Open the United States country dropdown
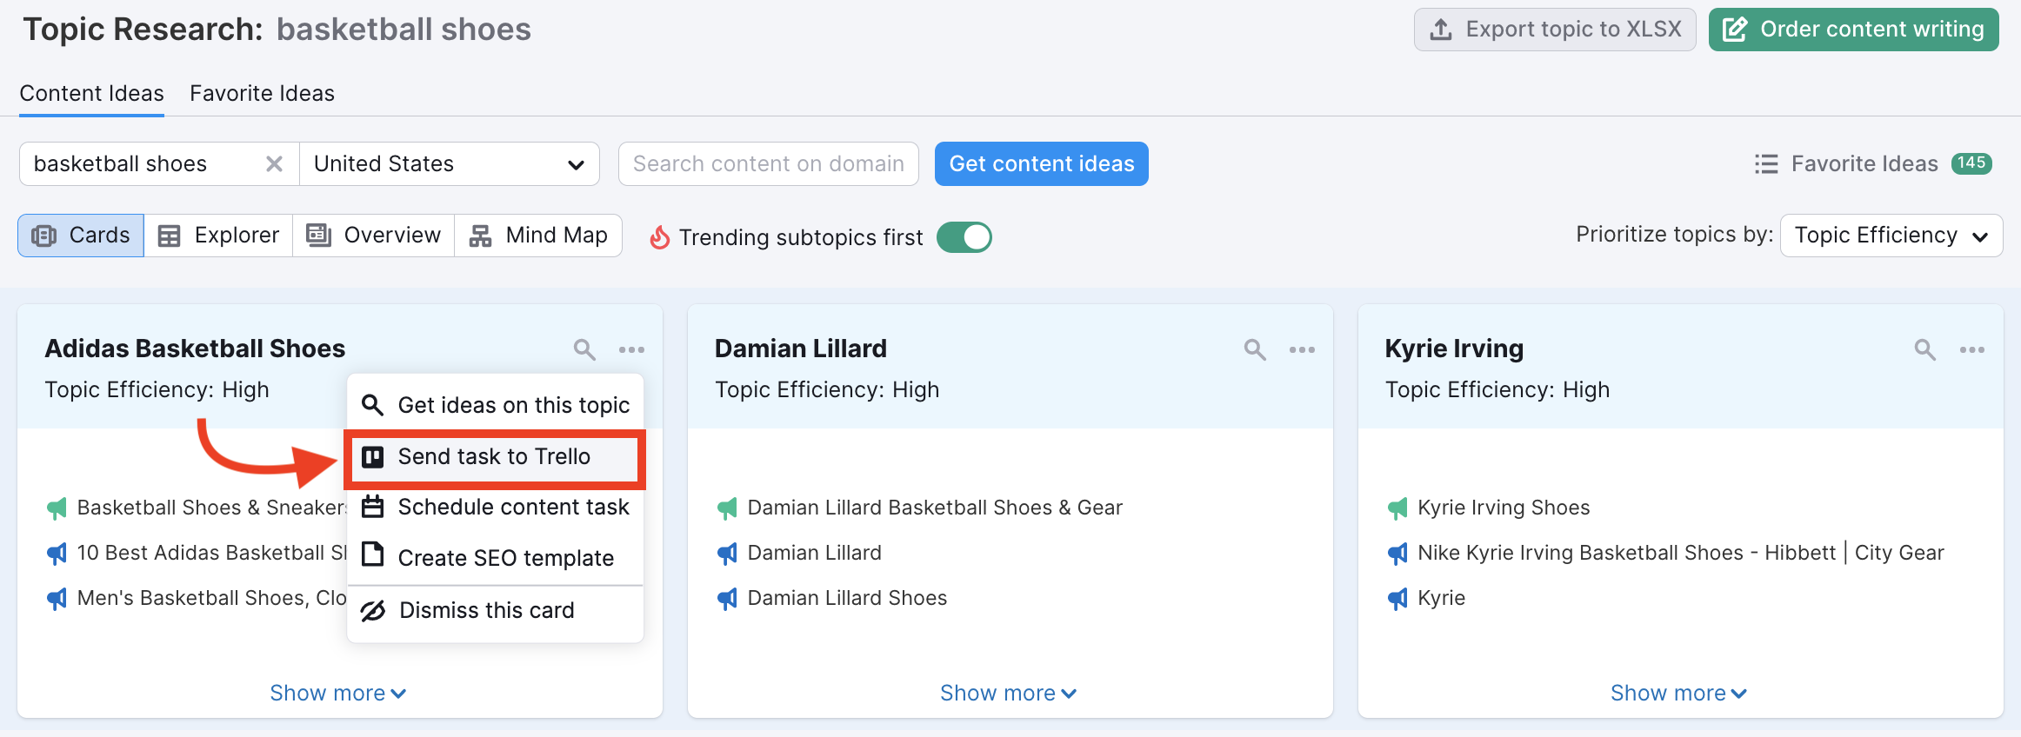The width and height of the screenshot is (2021, 737). coord(450,163)
